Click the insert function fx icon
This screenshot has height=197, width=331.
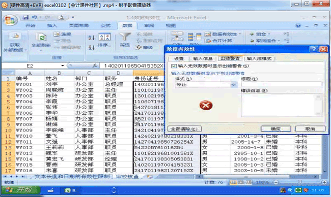click(x=95, y=65)
